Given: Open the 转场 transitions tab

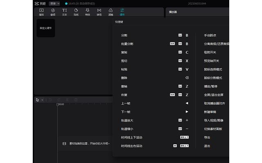Looking at the screenshot, I should coord(99,12).
